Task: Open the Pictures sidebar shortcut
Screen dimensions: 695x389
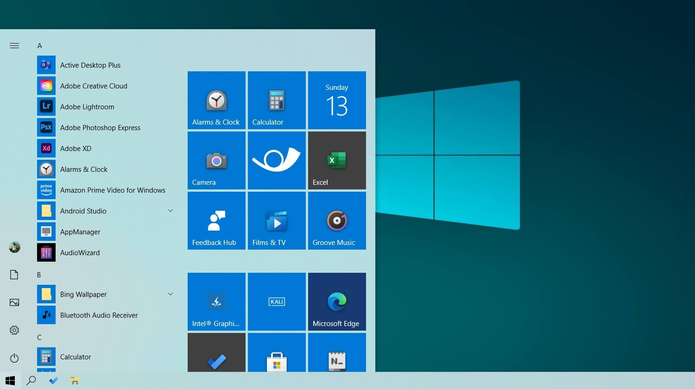Action: coord(14,302)
